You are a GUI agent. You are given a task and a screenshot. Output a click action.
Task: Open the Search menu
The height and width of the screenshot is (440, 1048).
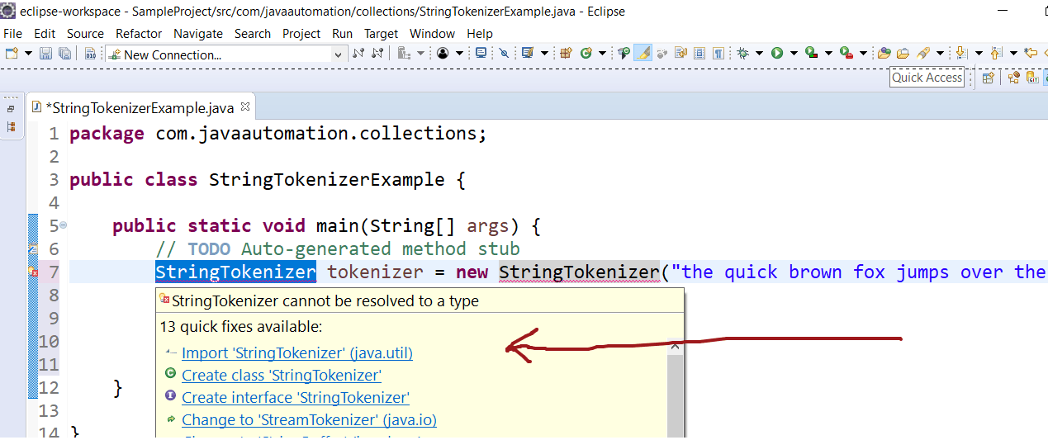click(253, 34)
